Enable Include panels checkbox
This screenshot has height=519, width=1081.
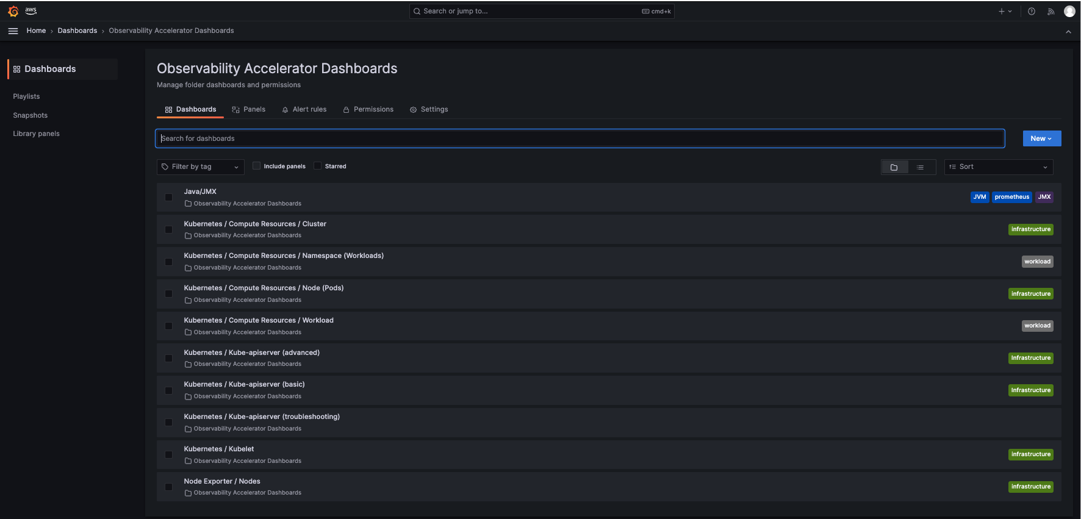pos(256,166)
